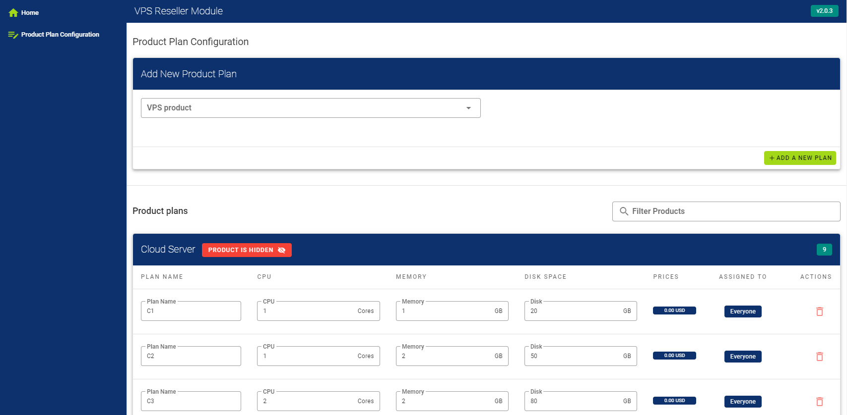
Task: Open the VPS product dropdown
Action: (x=303, y=108)
